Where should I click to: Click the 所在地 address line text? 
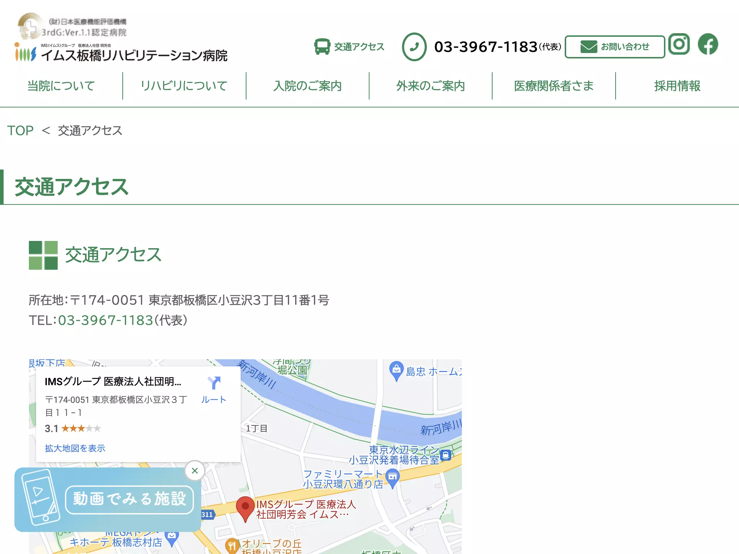(179, 300)
